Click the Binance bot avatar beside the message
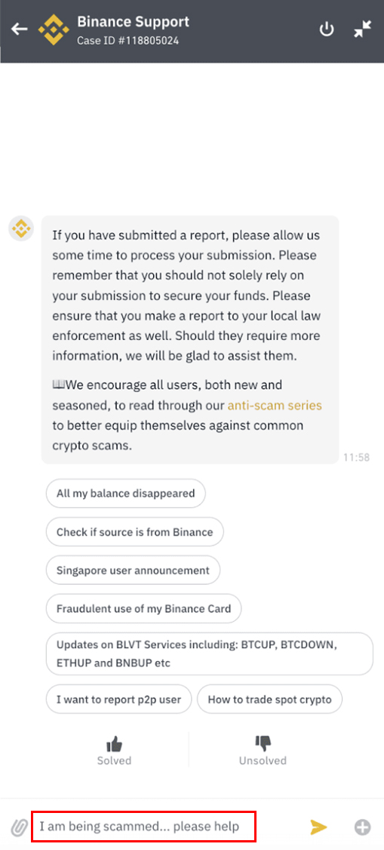Image resolution: width=384 pixels, height=850 pixels. pyautogui.click(x=21, y=229)
